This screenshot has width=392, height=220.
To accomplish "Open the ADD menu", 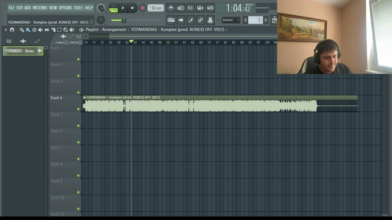I will [28, 8].
